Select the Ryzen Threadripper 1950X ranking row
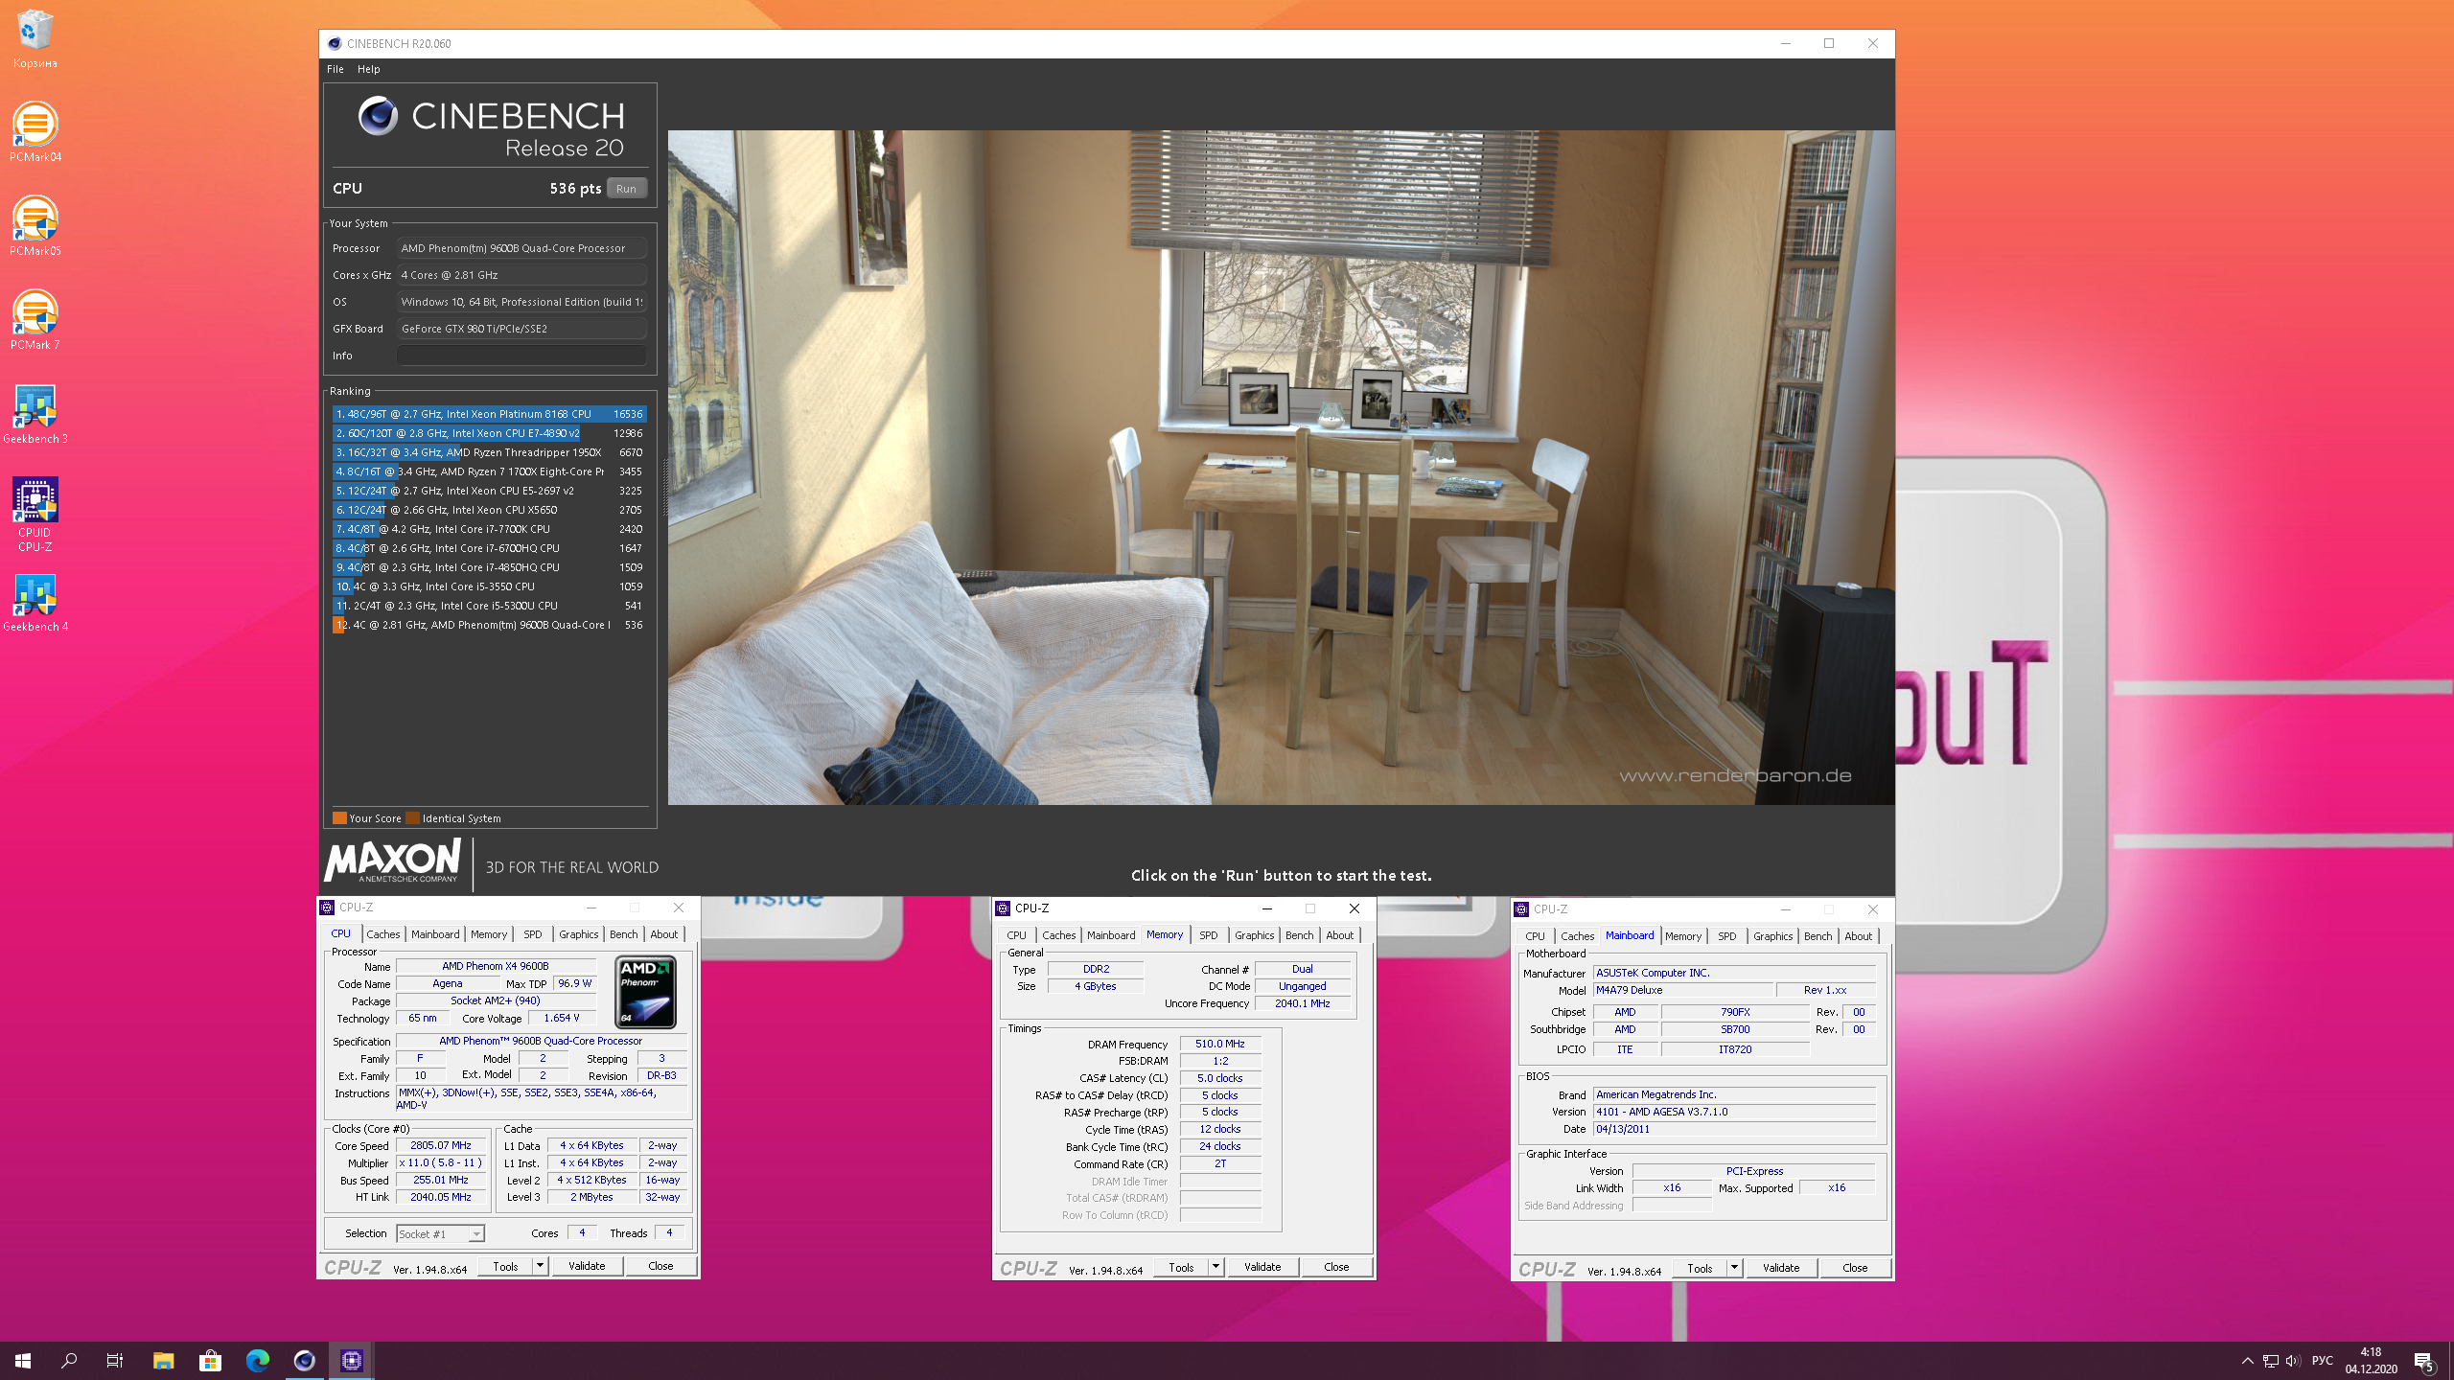Image resolution: width=2454 pixels, height=1380 pixels. [x=489, y=452]
